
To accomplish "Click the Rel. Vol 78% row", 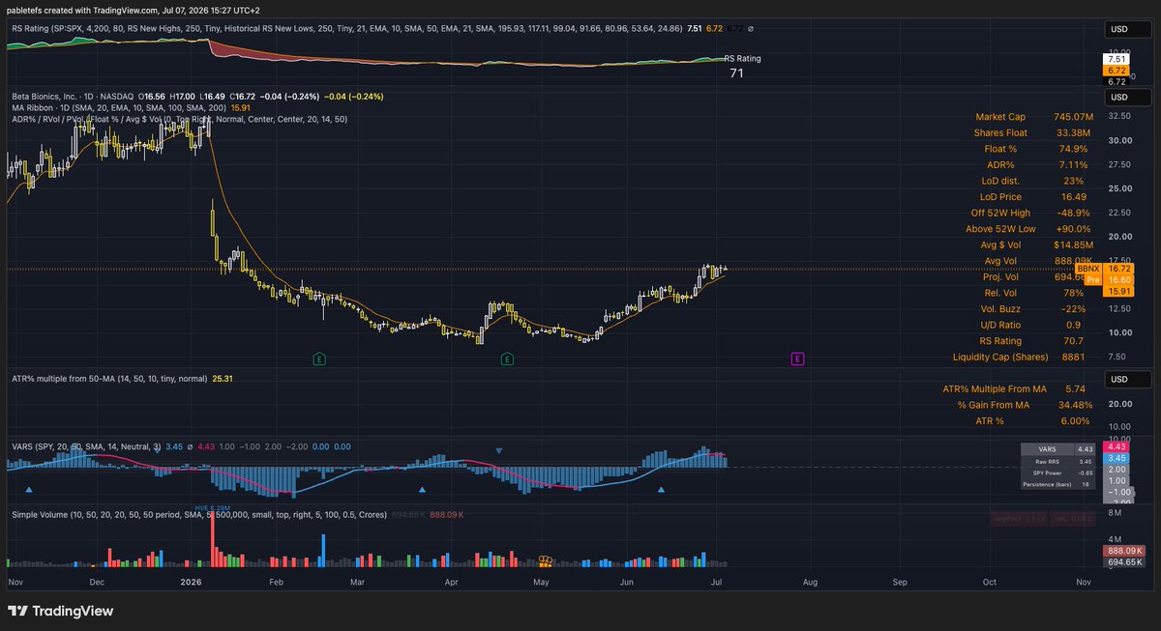I will (1034, 293).
